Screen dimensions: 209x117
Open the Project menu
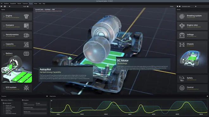(x=31, y=3)
